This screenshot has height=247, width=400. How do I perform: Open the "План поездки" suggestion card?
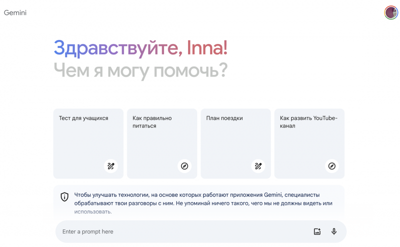tap(235, 143)
